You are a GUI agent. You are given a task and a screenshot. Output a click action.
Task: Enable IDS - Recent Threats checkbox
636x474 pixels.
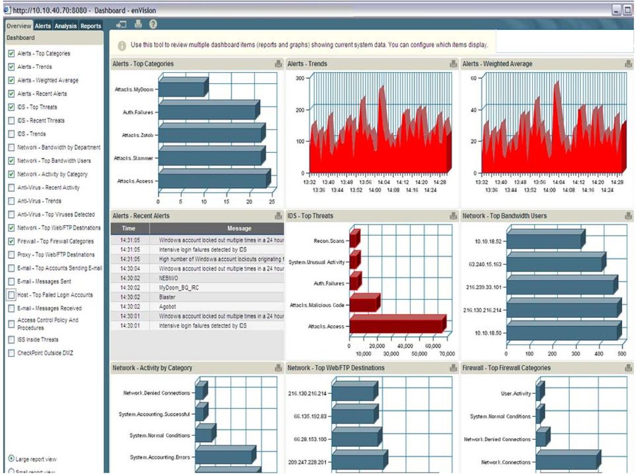[11, 120]
